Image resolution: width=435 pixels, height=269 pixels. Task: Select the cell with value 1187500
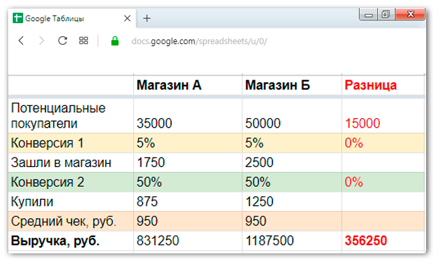tap(292, 240)
